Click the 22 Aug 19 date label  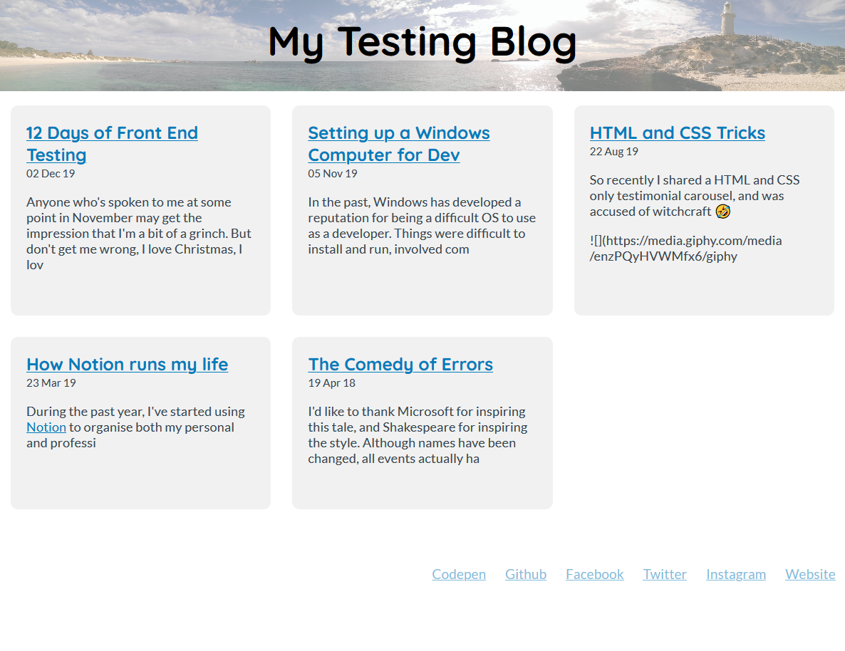click(613, 151)
